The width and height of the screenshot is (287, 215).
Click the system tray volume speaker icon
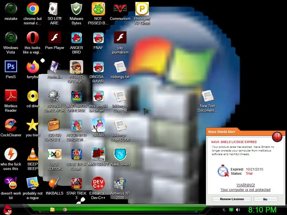[238, 210]
